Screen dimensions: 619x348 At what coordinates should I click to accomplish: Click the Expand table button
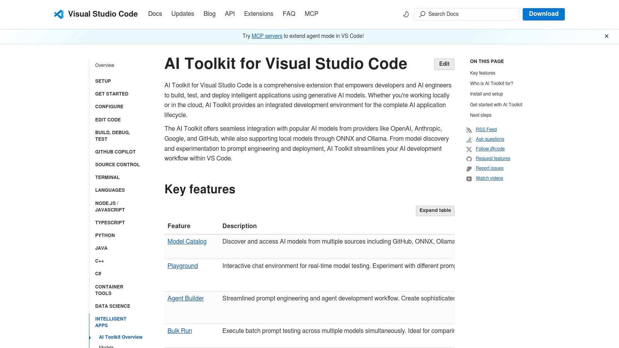[x=435, y=211]
